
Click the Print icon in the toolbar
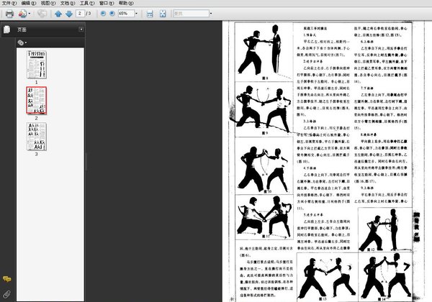click(x=9, y=14)
